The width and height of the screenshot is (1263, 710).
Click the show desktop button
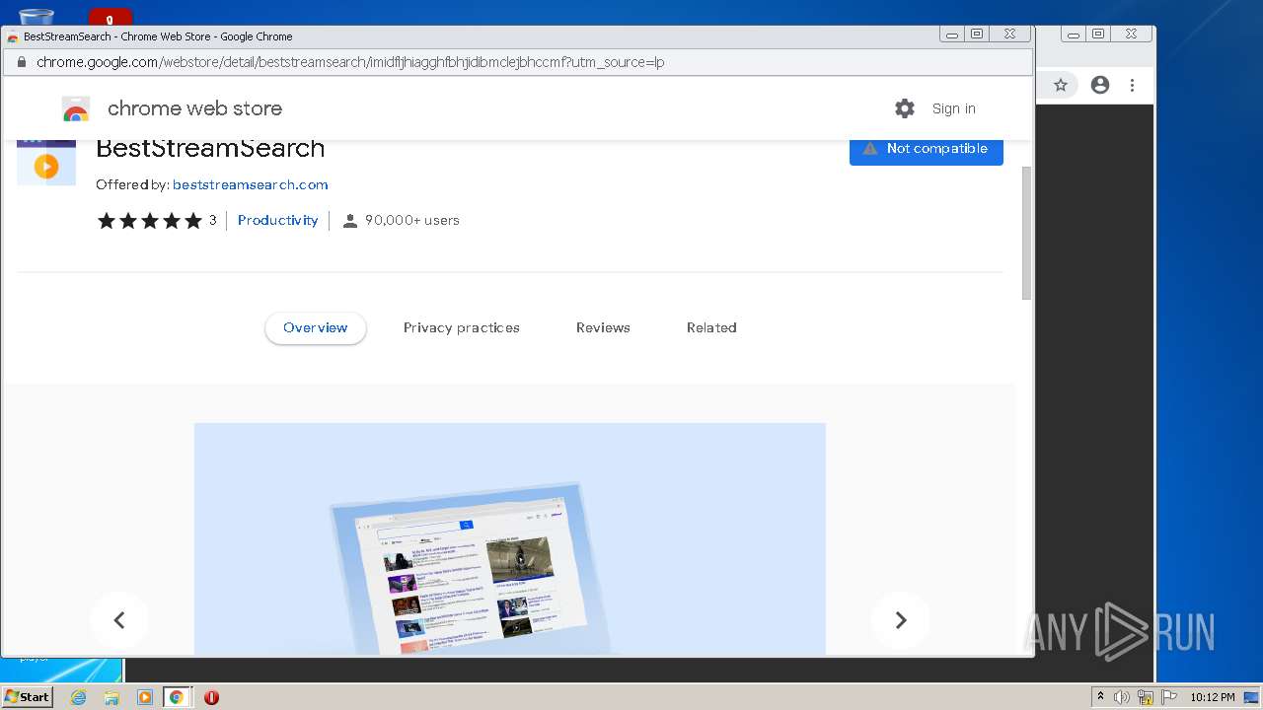pyautogui.click(x=1252, y=697)
